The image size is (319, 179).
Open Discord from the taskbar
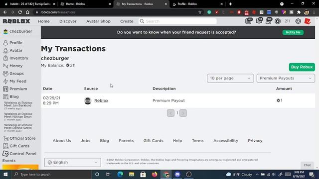click(177, 175)
